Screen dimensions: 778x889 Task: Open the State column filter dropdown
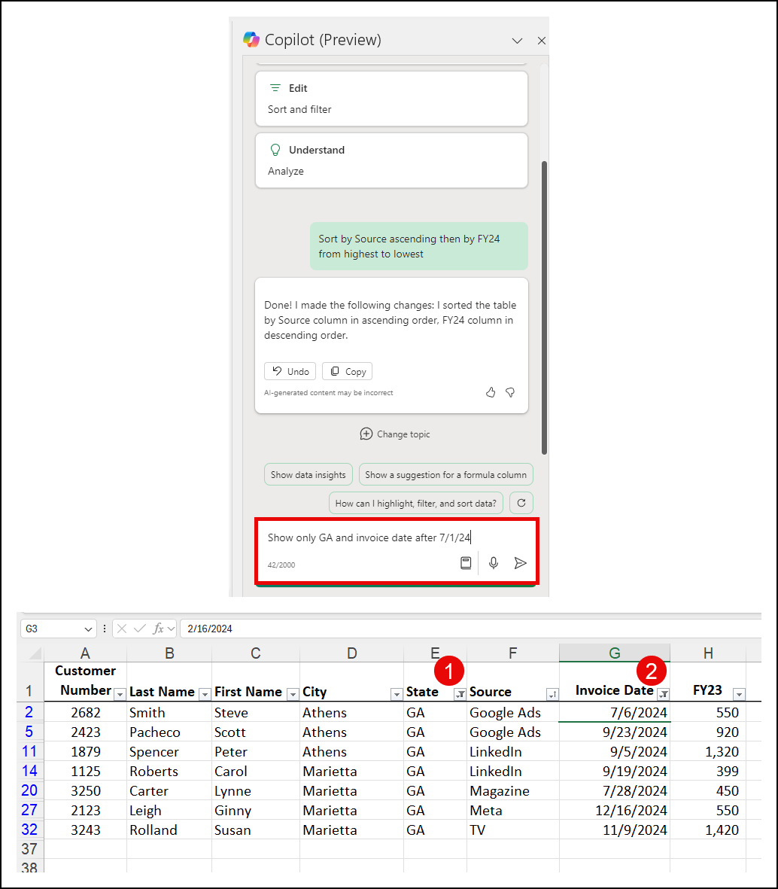pyautogui.click(x=459, y=694)
